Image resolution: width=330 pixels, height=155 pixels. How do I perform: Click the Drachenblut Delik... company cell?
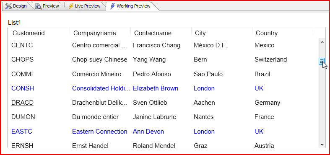click(99, 103)
